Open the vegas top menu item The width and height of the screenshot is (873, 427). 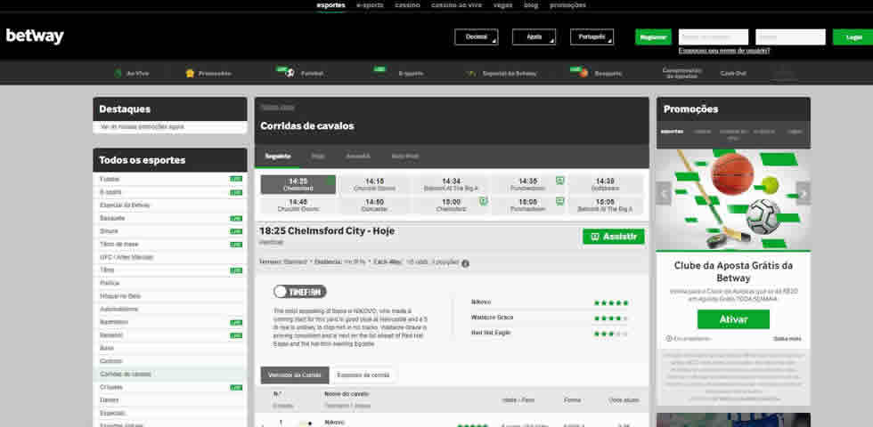[502, 5]
